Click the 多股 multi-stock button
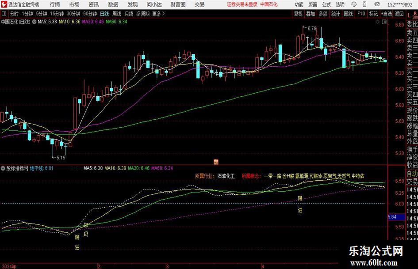 [323, 14]
